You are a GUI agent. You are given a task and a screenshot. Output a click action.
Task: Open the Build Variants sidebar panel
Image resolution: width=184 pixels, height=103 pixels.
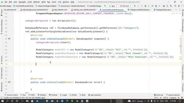(x=1, y=73)
